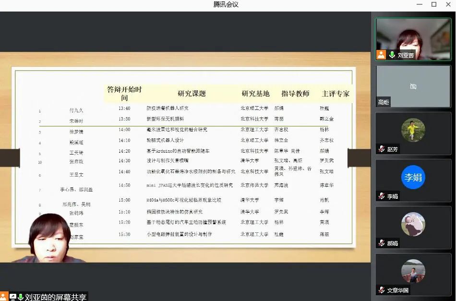Select 赵芳's avatar thumbnail
Screen dimensions: 456x301
coord(413,130)
